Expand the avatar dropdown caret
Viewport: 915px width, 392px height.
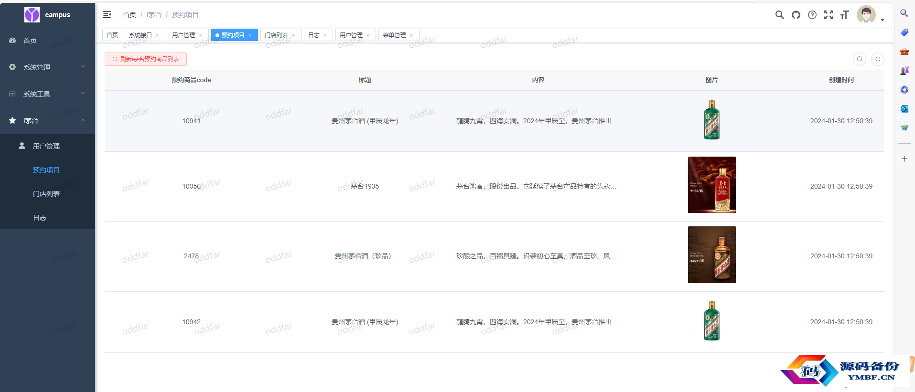coord(882,20)
